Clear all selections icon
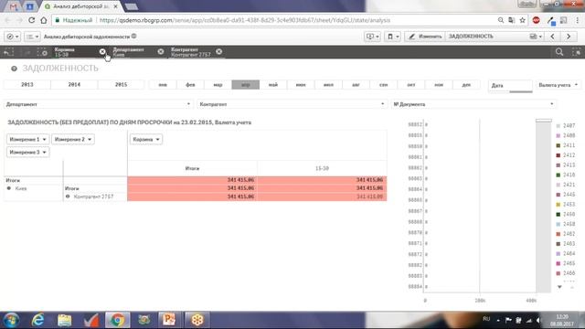 [42, 52]
